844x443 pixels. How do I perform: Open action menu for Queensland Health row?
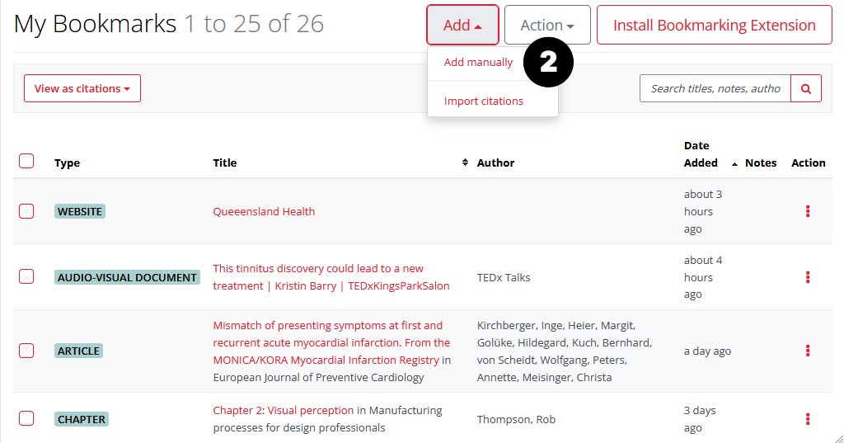click(808, 211)
